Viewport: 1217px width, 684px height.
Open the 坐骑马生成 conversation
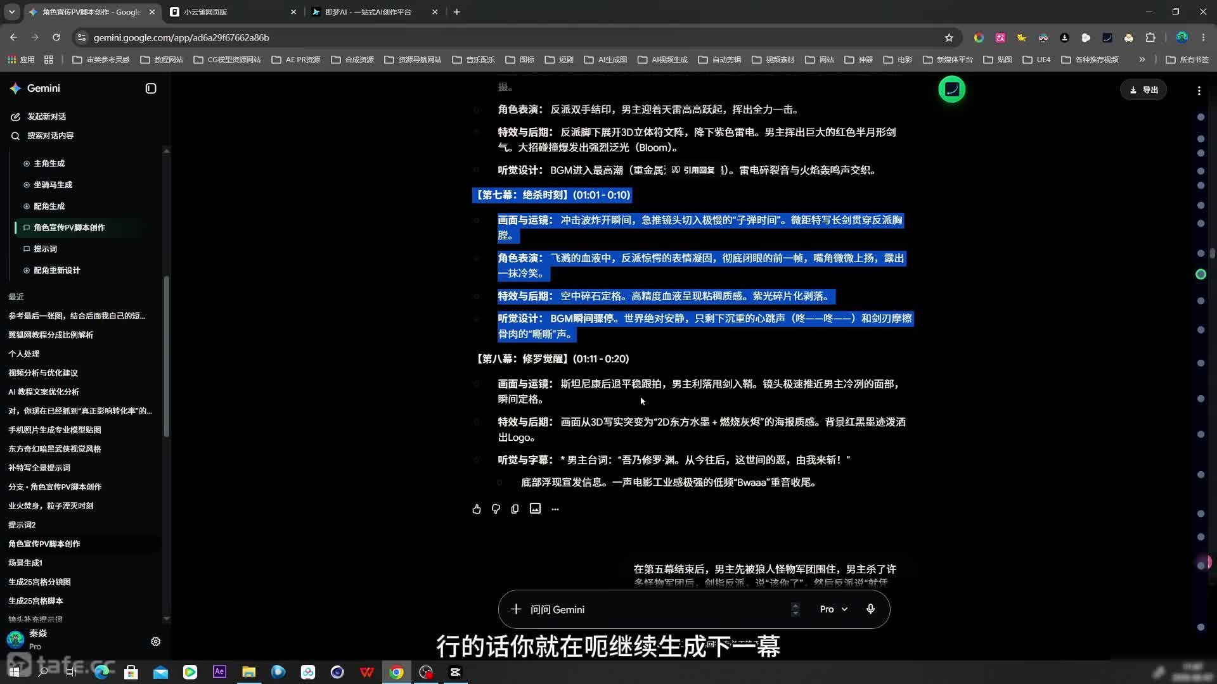click(x=53, y=185)
